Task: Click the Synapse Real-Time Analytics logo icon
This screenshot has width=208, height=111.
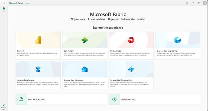Action: pyautogui.click(x=131, y=69)
